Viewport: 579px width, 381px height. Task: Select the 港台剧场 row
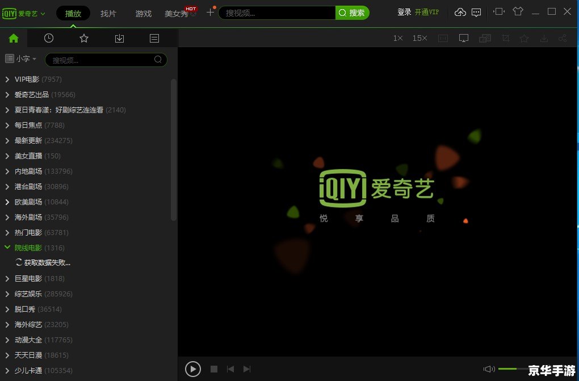click(x=41, y=187)
